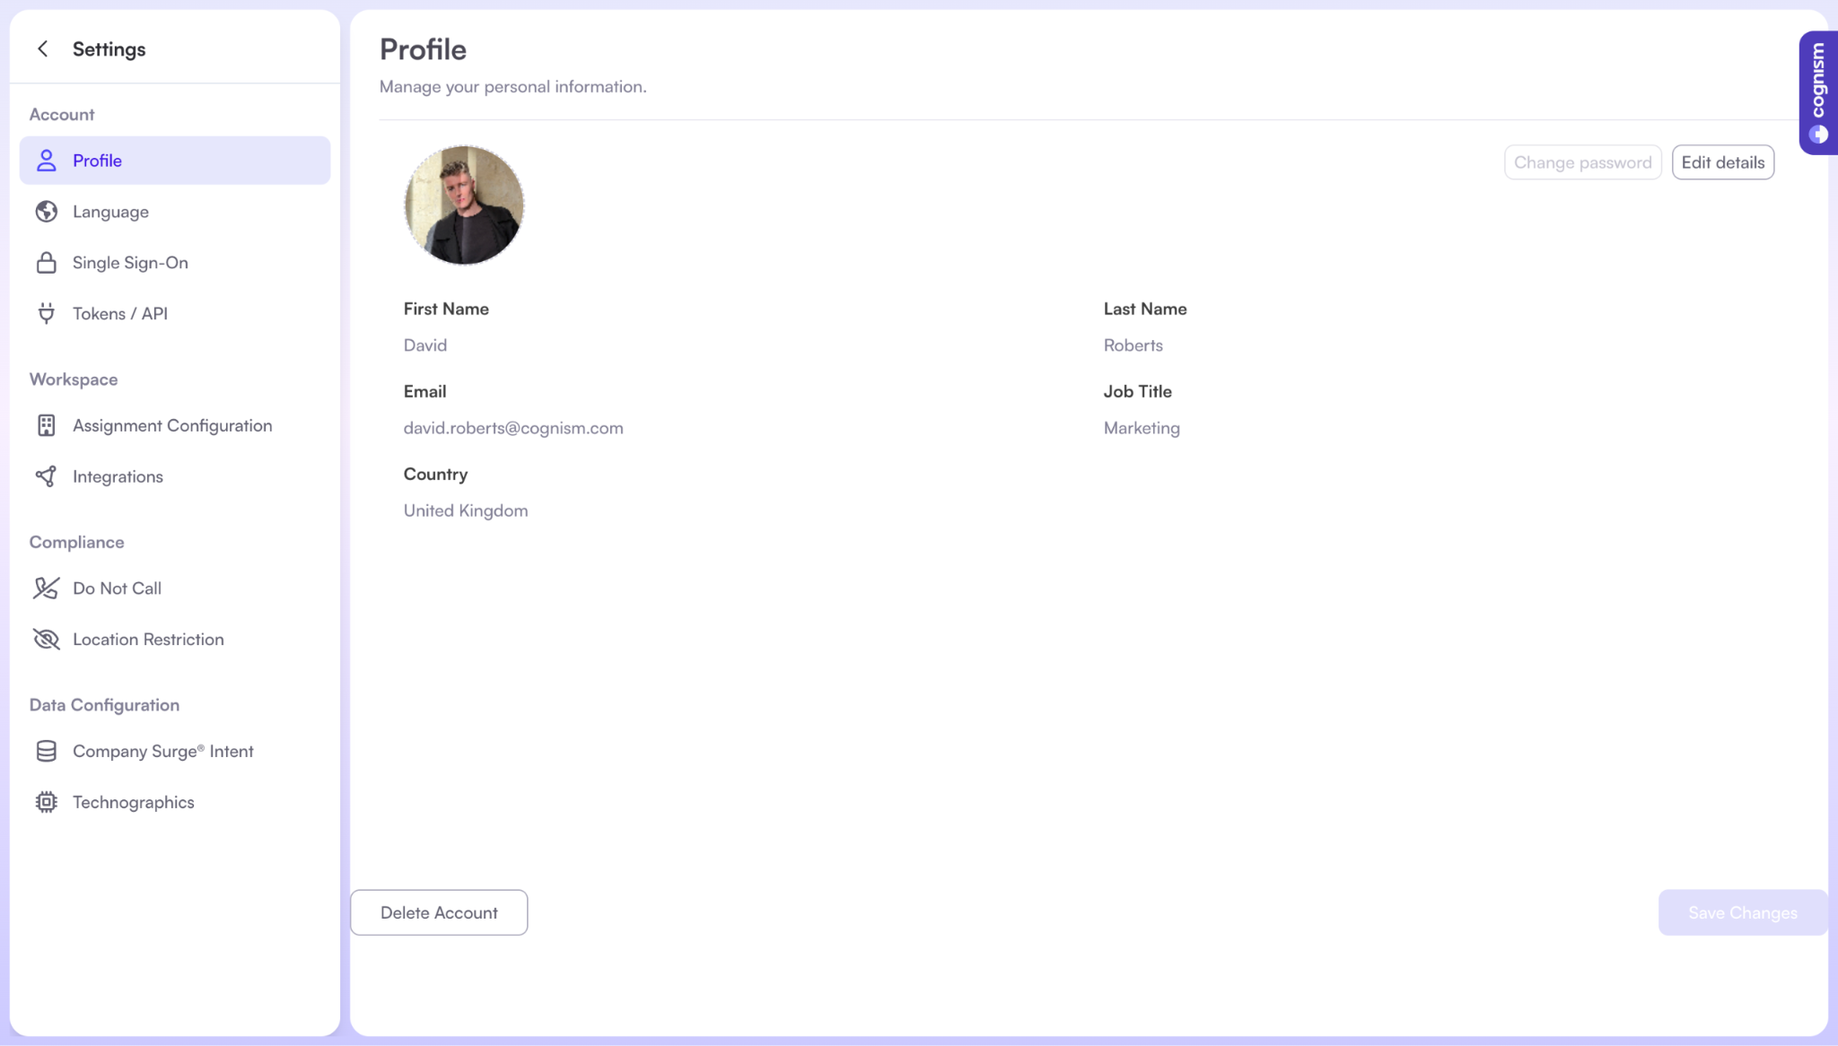This screenshot has height=1046, width=1838.
Task: Click the Do Not Call phone icon
Action: pos(46,588)
